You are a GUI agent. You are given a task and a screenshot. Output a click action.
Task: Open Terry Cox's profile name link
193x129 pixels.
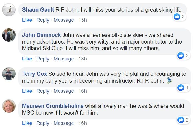(x=35, y=74)
